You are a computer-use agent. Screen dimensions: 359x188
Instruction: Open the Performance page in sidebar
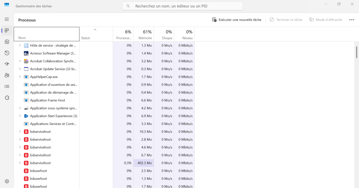pos(7,42)
